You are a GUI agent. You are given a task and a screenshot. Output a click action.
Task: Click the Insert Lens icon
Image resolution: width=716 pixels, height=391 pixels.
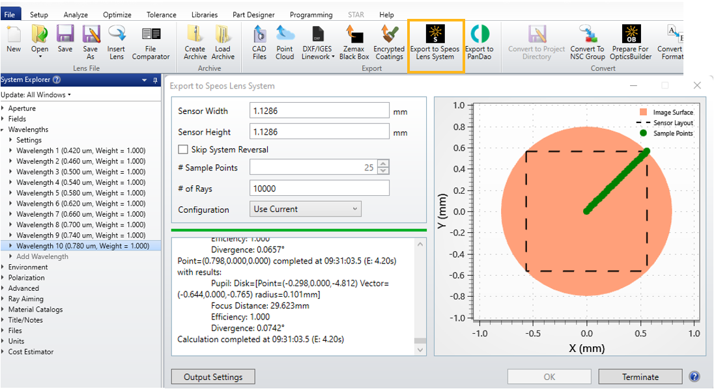pyautogui.click(x=117, y=34)
